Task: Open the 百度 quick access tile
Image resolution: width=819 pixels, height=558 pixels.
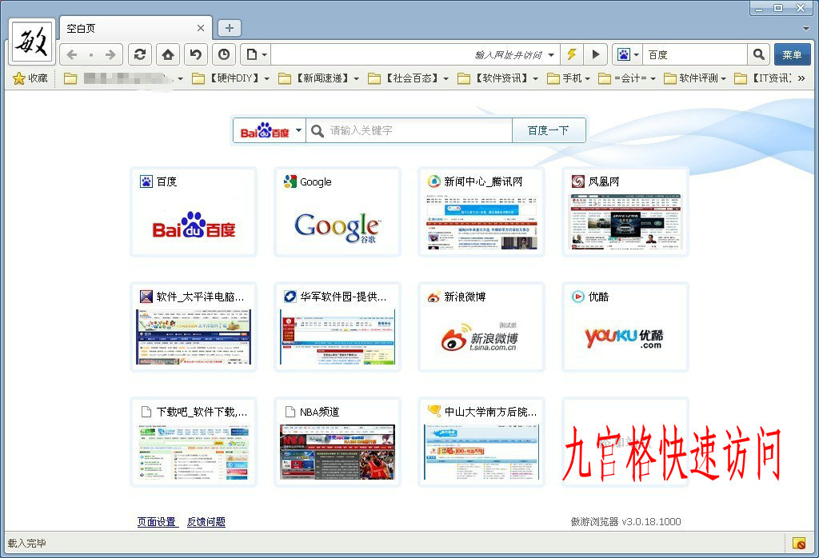Action: [x=194, y=212]
